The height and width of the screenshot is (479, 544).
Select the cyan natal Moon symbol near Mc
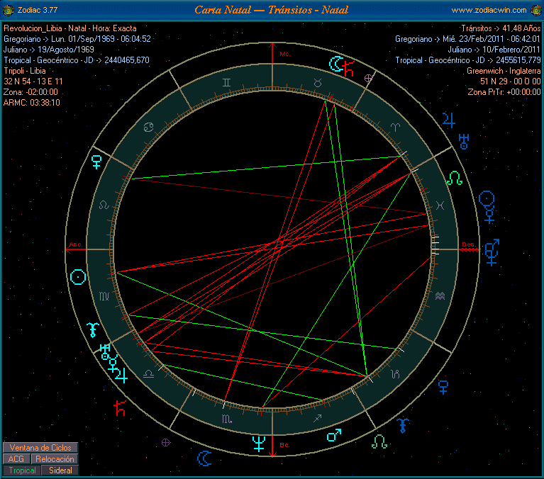pyautogui.click(x=335, y=64)
